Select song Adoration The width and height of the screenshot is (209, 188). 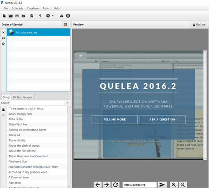tap(37, 183)
